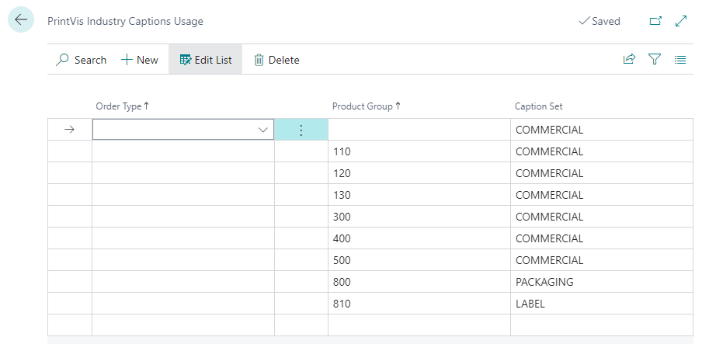The width and height of the screenshot is (709, 344).
Task: Click the PACKAGING caption set cell
Action: tap(602, 282)
